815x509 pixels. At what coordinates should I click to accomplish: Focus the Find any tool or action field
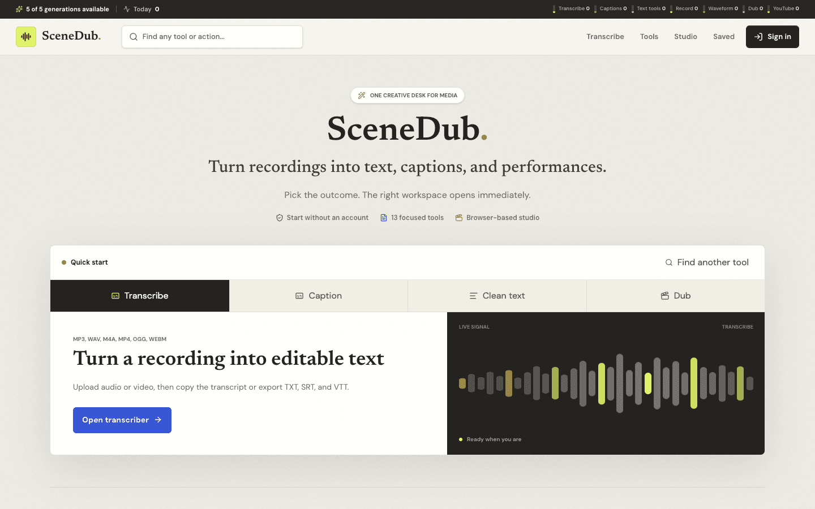212,37
